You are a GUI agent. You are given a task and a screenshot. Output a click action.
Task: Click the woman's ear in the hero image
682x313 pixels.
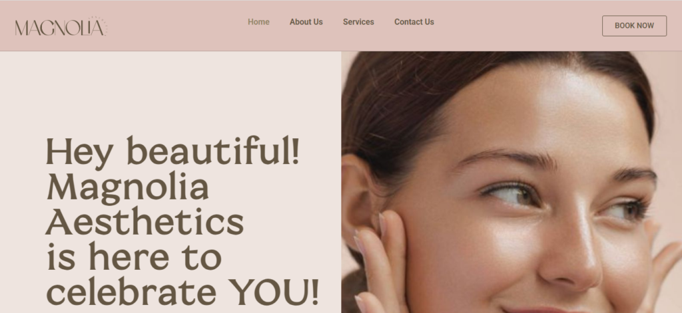[359, 195]
